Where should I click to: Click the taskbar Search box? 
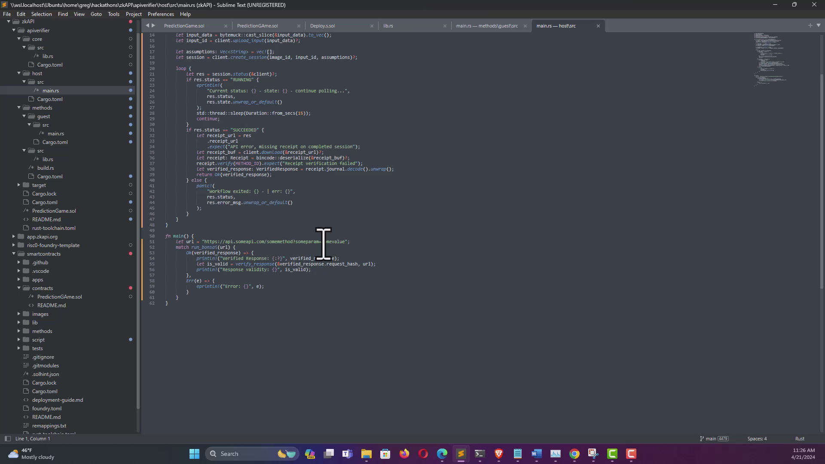(x=252, y=454)
